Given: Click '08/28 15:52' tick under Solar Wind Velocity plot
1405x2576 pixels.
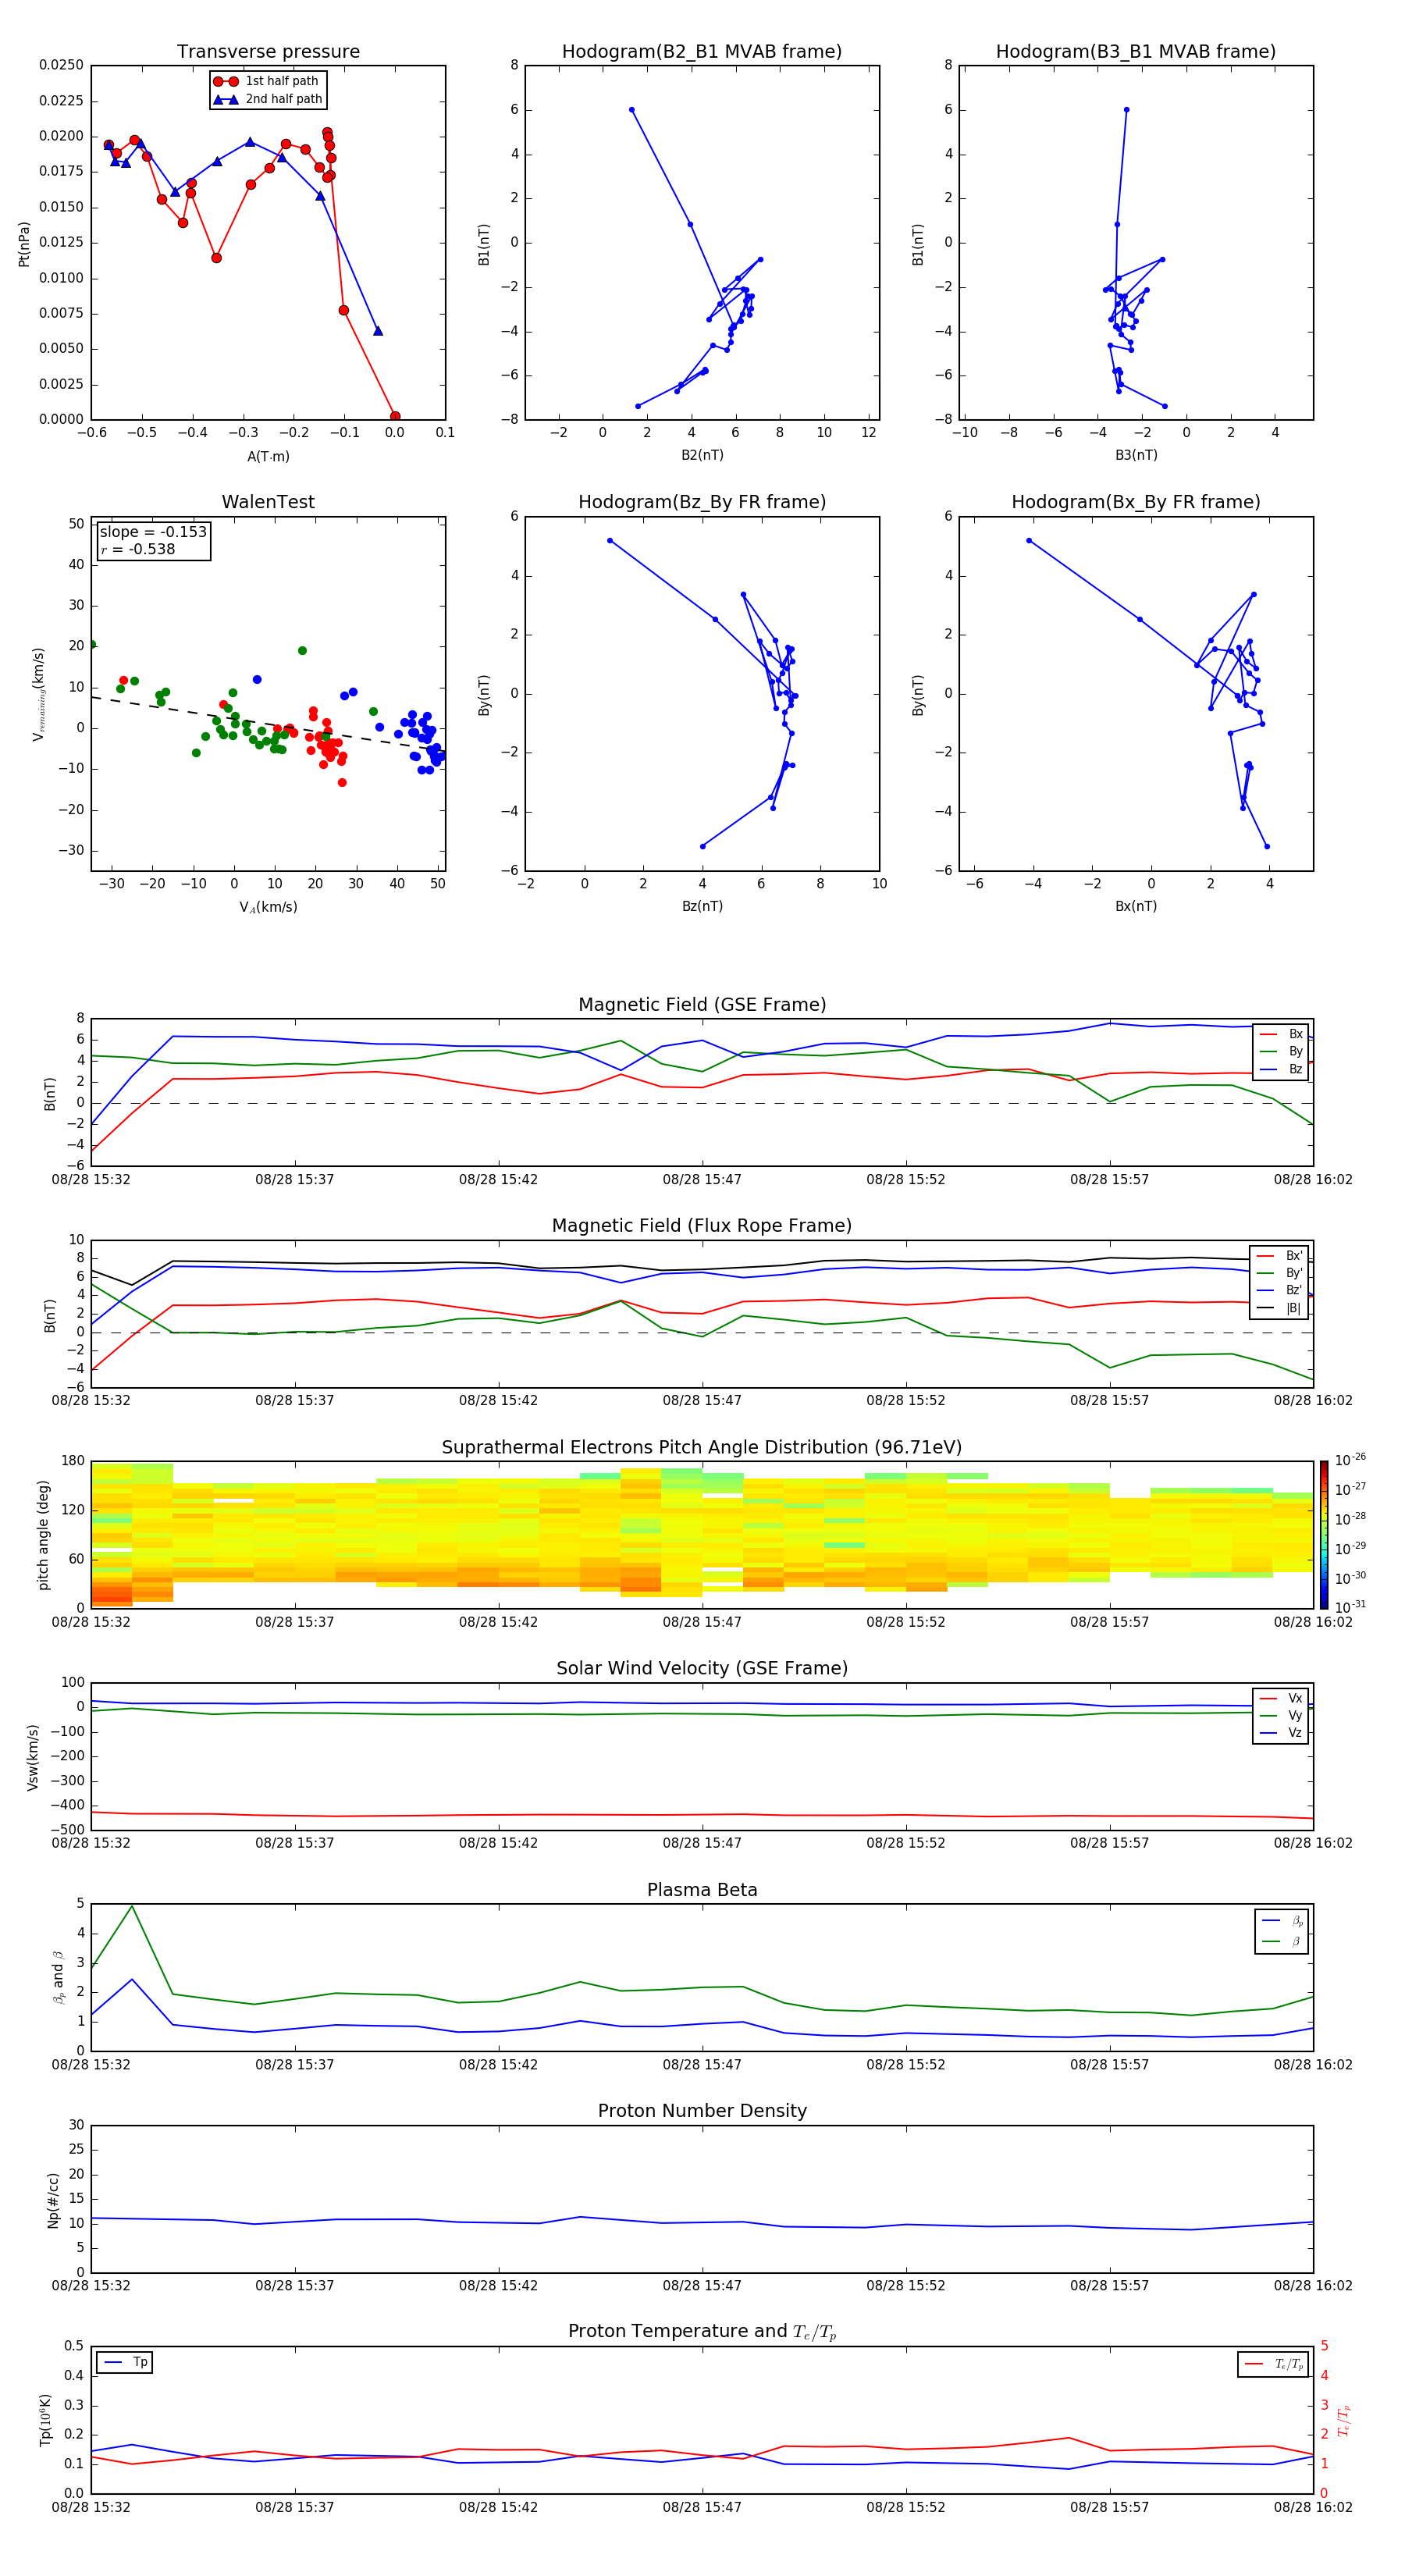Looking at the screenshot, I should tap(906, 1842).
